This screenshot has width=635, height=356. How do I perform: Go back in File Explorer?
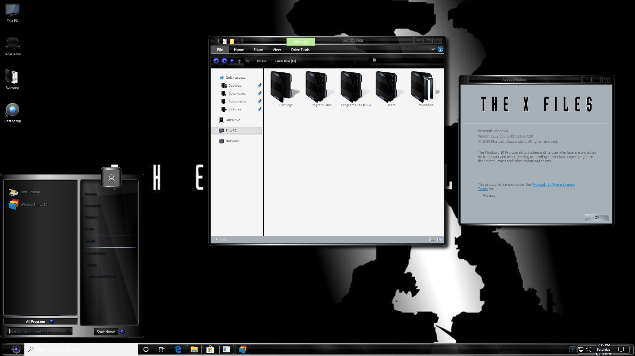pyautogui.click(x=216, y=61)
